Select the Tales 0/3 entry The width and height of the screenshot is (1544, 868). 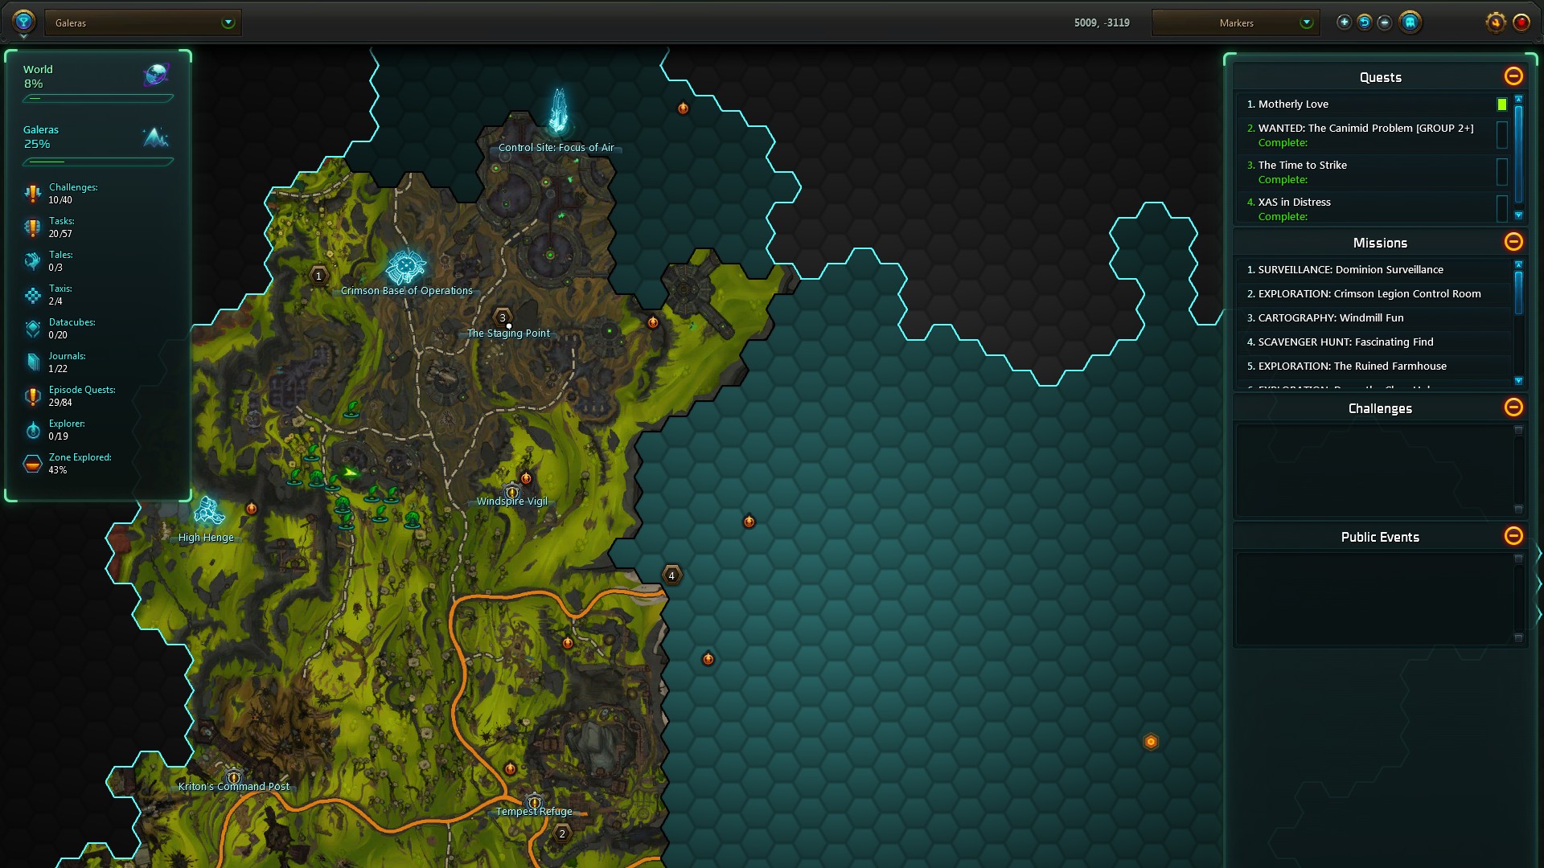60,261
